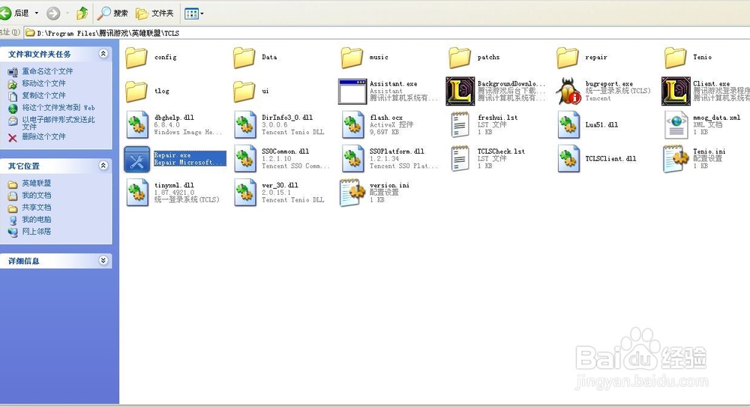Viewport: 750px width, 407px height.
Task: Open the tlog folder
Action: pyautogui.click(x=136, y=91)
